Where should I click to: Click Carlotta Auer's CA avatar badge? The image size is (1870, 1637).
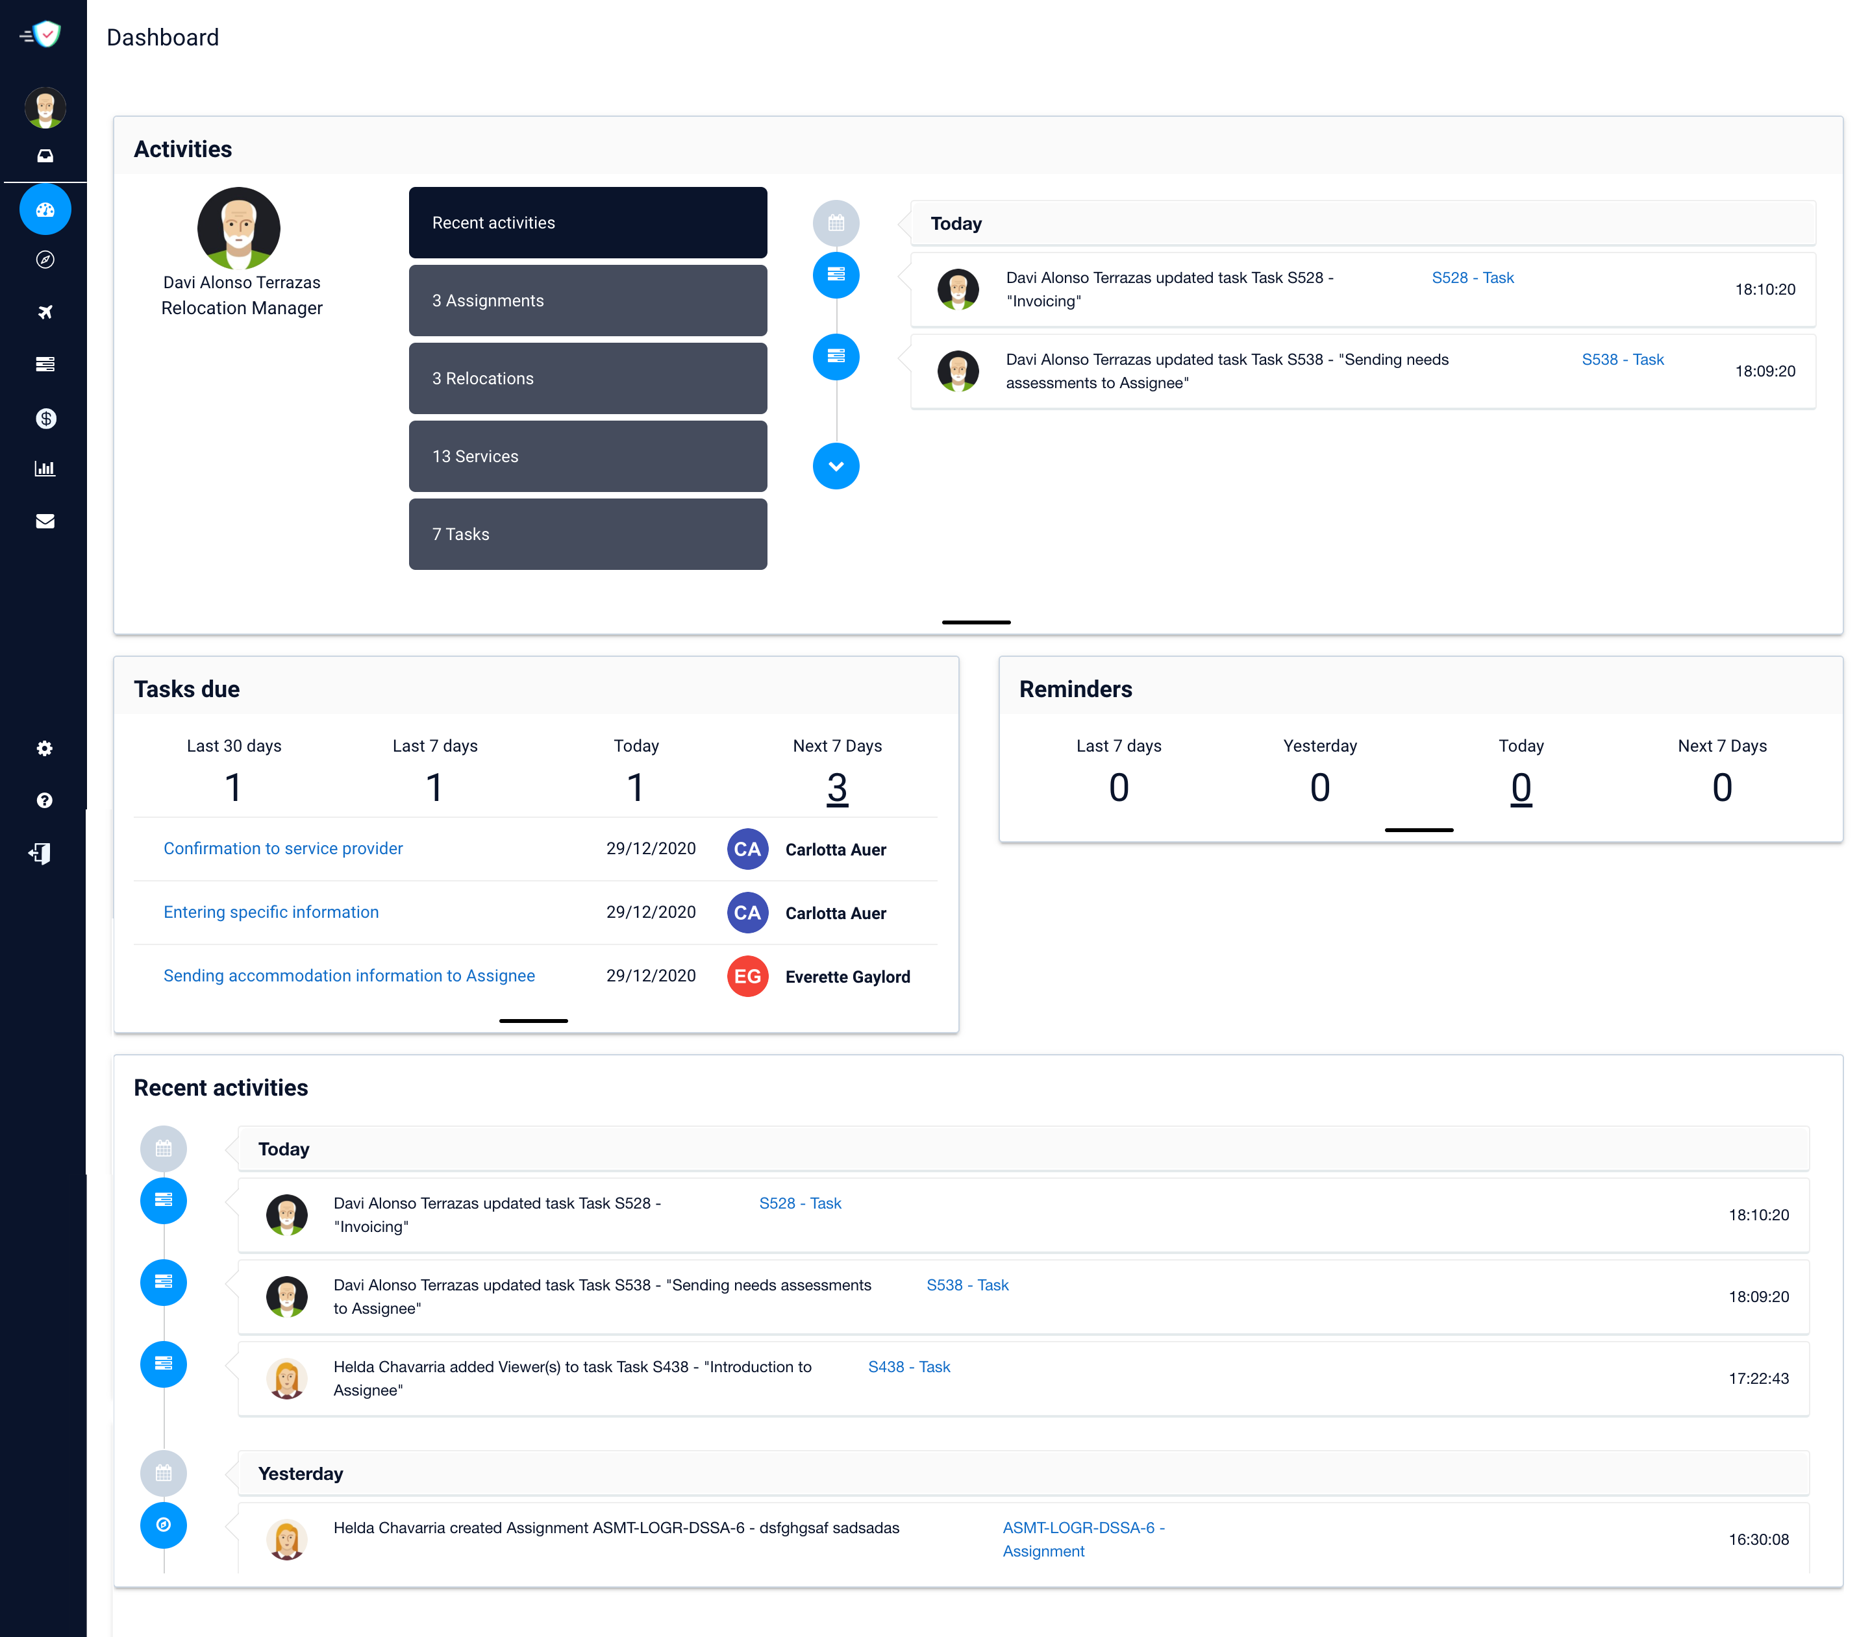click(x=747, y=848)
